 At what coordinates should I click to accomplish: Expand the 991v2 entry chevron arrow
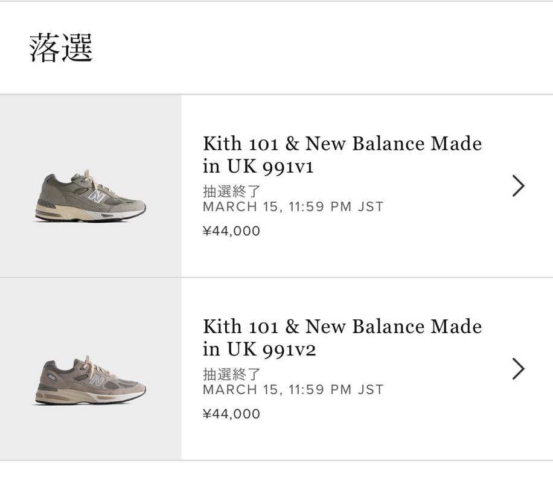click(x=518, y=369)
